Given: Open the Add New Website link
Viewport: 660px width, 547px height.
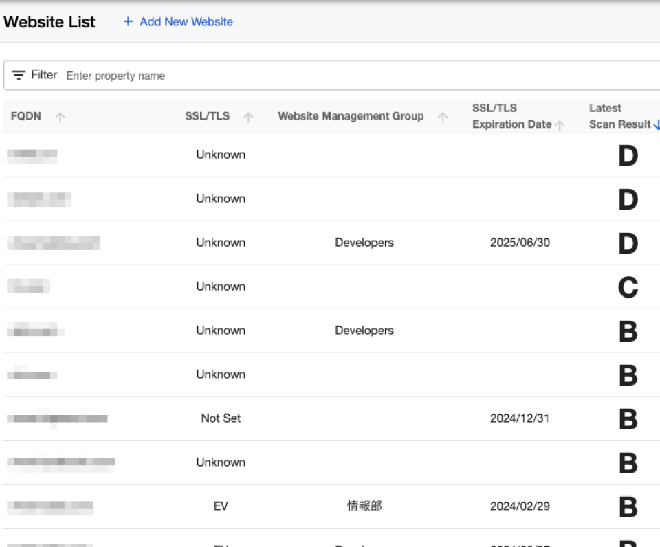Looking at the screenshot, I should coord(186,22).
